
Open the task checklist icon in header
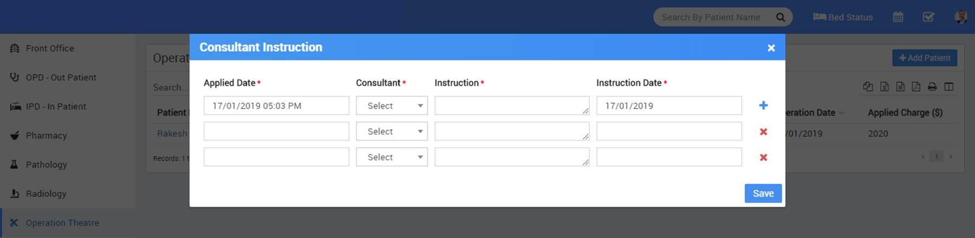(928, 17)
